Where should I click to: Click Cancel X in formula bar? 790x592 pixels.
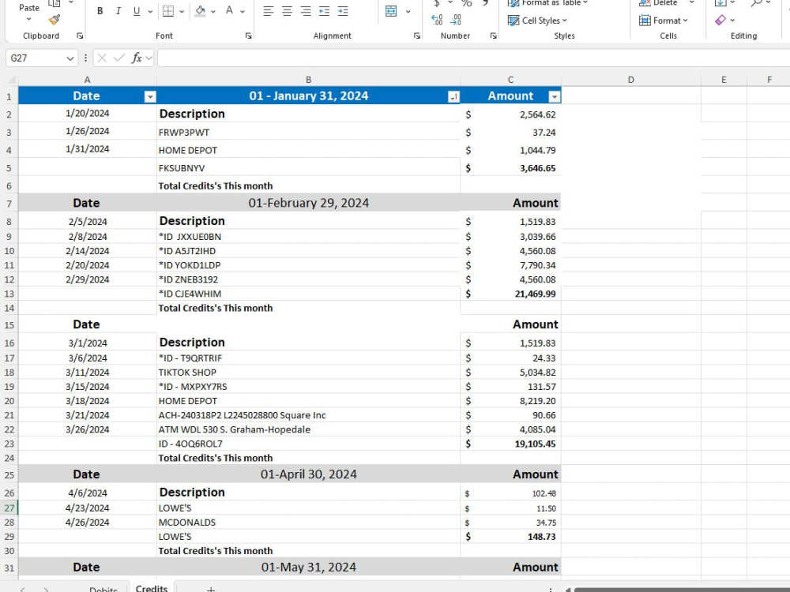tap(102, 58)
